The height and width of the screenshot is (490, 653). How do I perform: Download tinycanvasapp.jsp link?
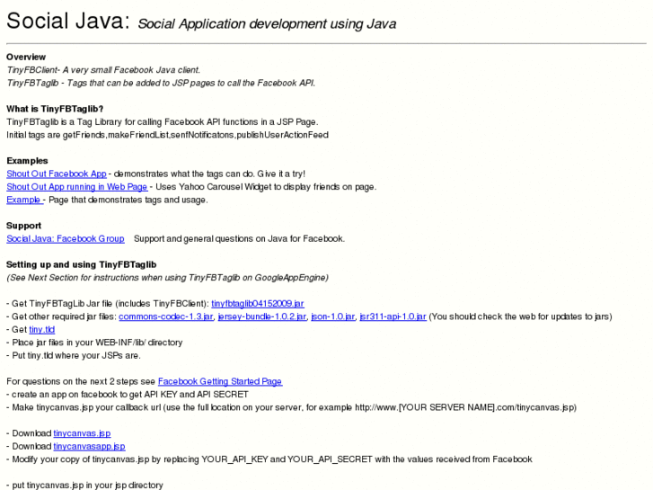click(89, 446)
